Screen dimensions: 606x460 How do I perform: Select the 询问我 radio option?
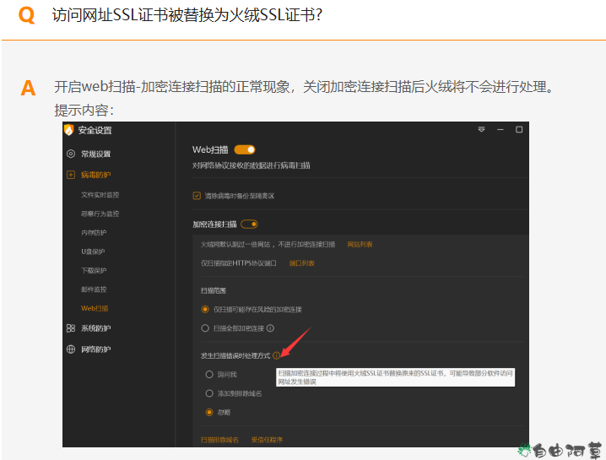click(x=209, y=374)
